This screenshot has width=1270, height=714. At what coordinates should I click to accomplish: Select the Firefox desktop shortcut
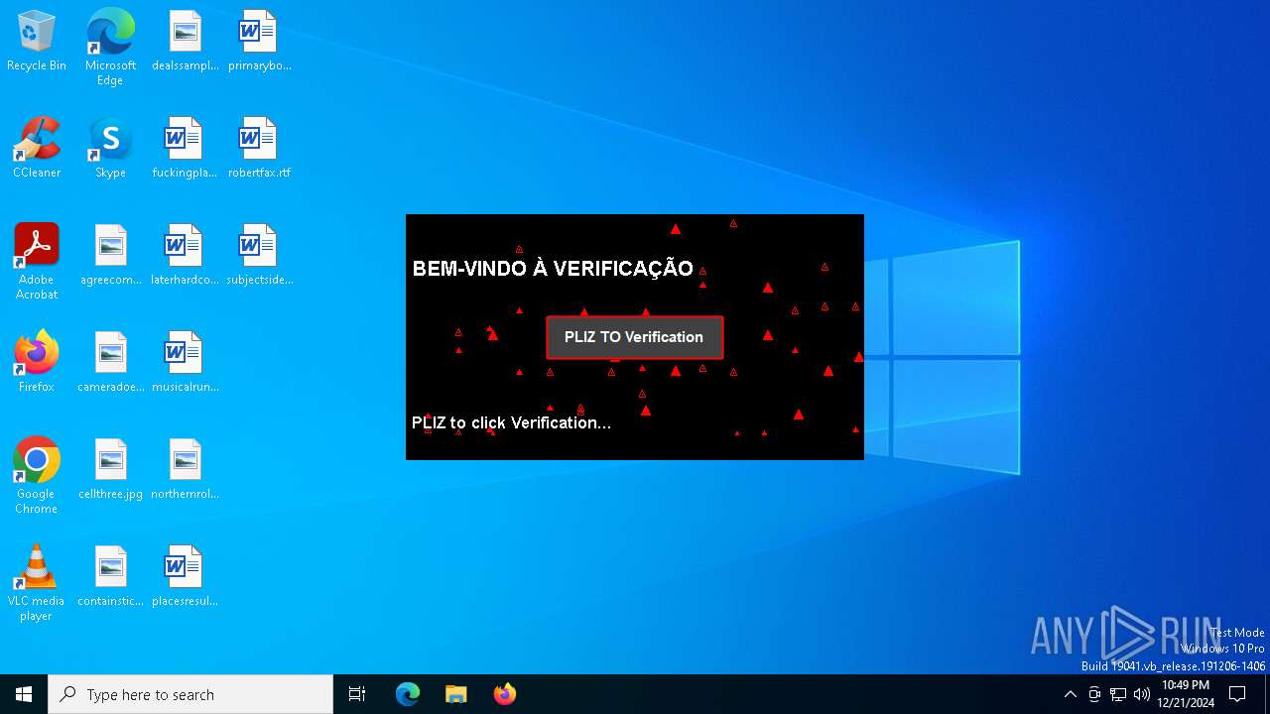point(37,363)
